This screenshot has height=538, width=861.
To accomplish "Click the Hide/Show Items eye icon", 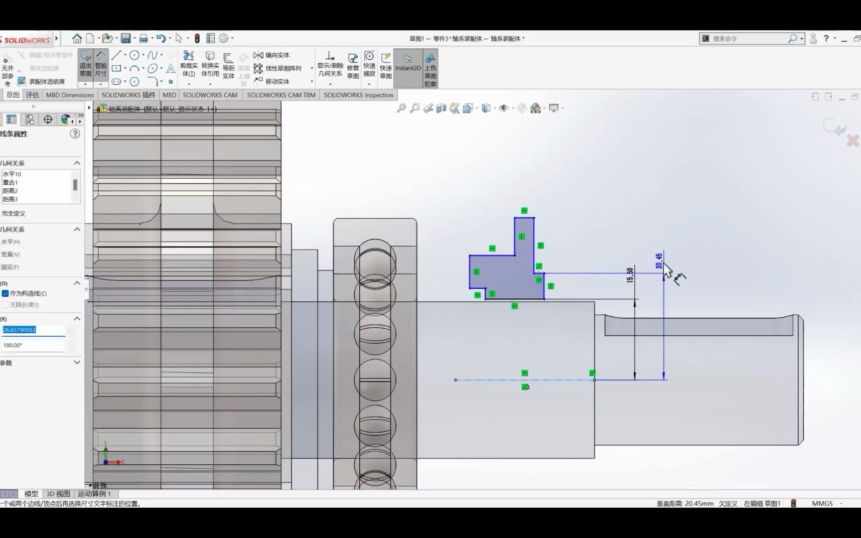I will pos(504,108).
